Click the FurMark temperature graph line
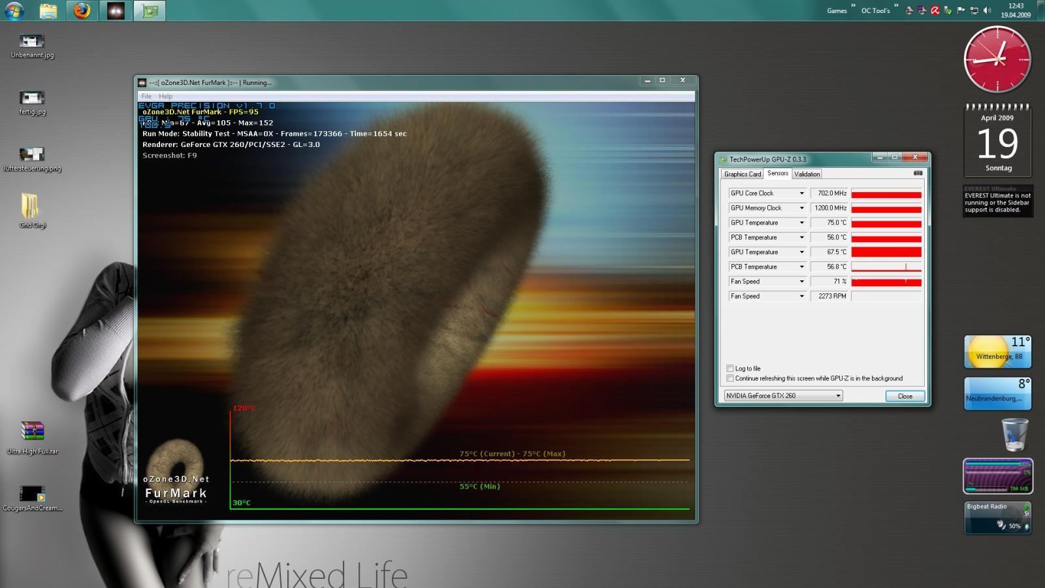 click(x=460, y=461)
